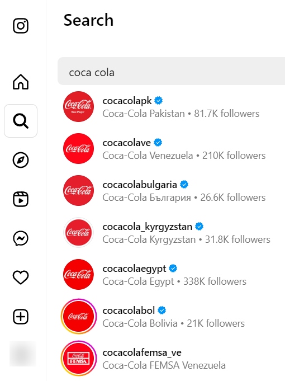View cocacolabol story via its ringed avatar
This screenshot has height=381, width=285.
point(78,317)
